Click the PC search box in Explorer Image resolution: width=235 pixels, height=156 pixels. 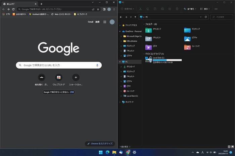222,17
